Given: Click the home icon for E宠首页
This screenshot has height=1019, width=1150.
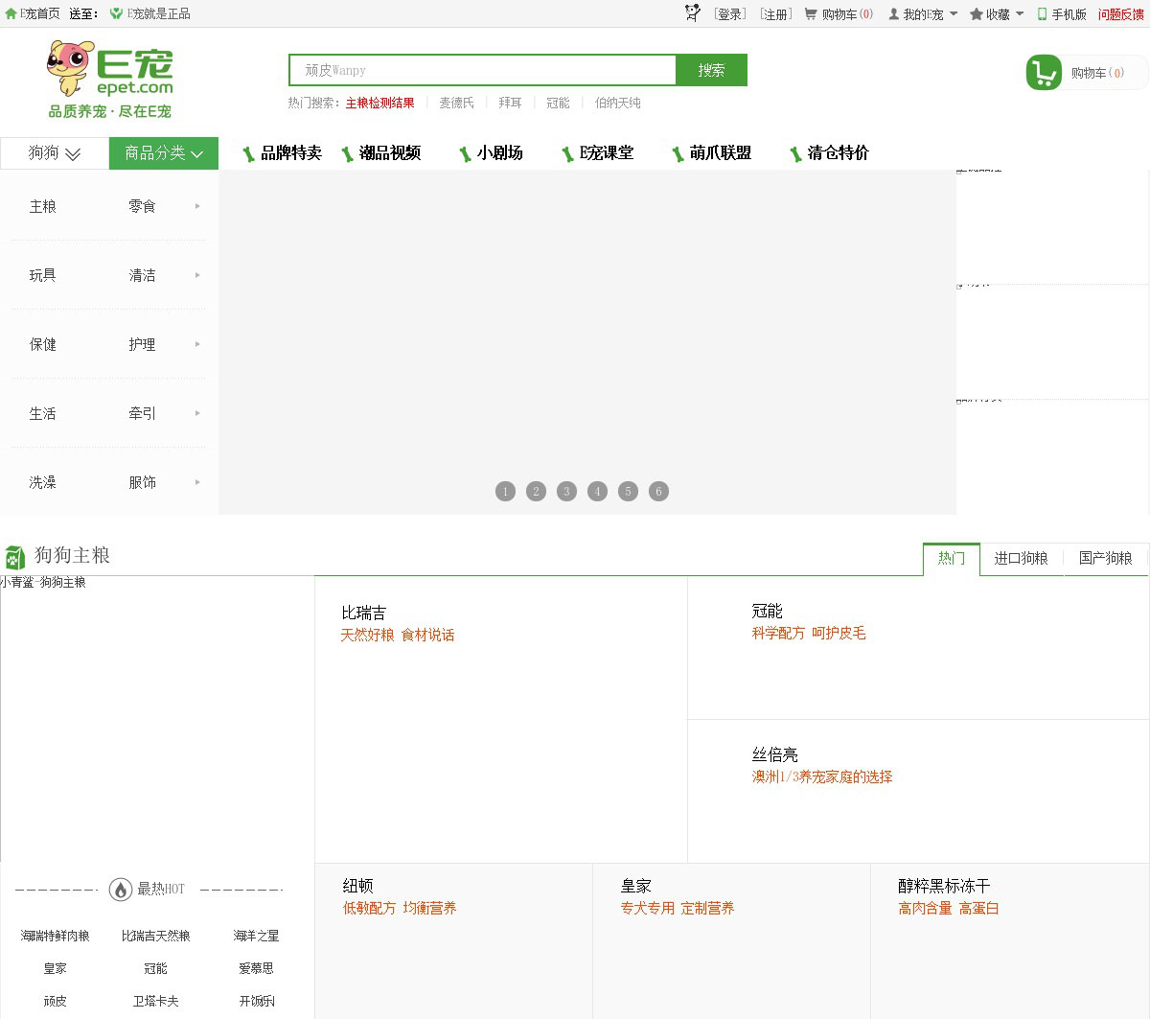Looking at the screenshot, I should click(11, 14).
